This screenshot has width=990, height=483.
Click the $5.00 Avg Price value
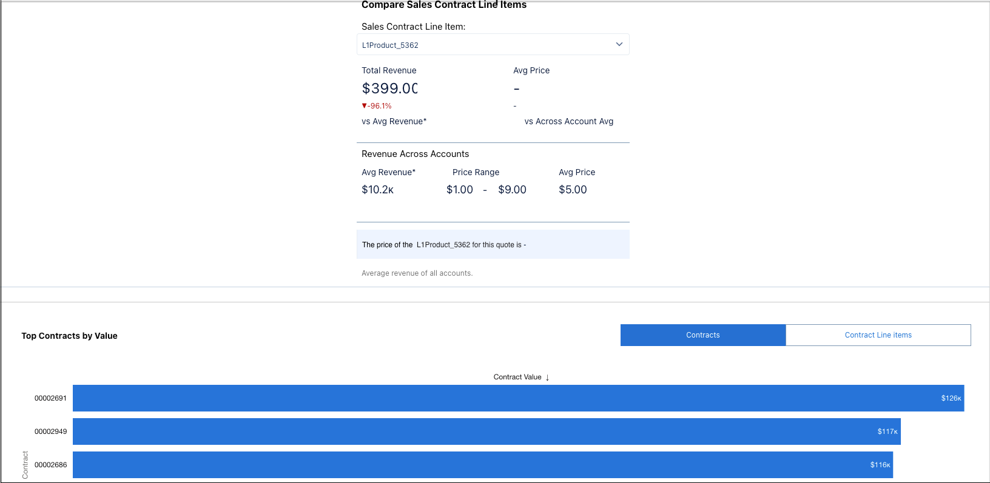573,190
